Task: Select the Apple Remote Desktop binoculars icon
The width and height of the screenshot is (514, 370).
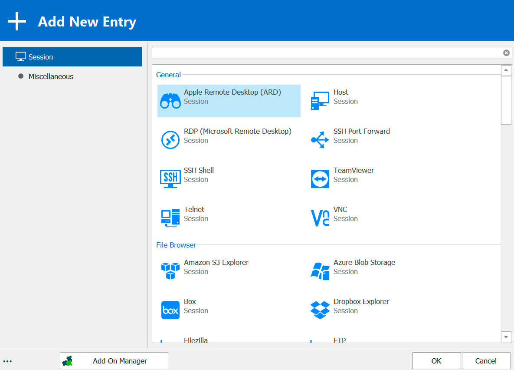Action: [x=170, y=101]
